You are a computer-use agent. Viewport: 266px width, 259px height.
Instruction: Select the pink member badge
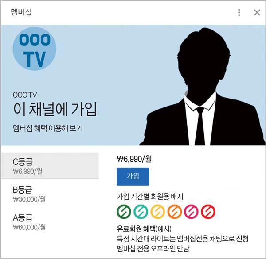pos(191,211)
